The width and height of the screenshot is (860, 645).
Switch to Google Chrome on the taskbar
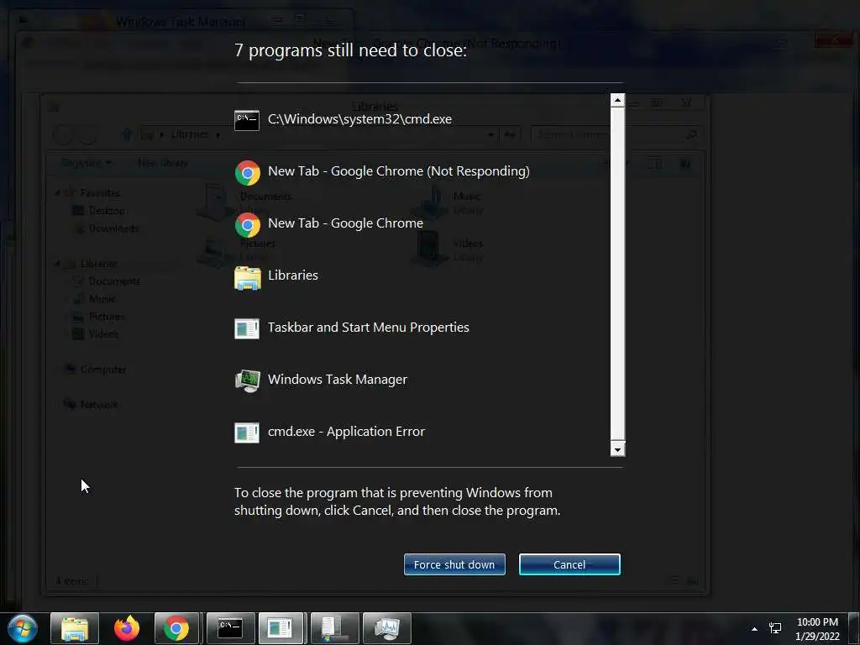(176, 628)
